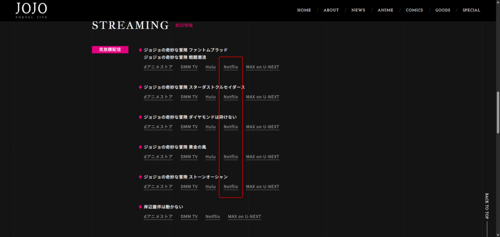500x237 pixels.
Task: Open MAX on U-NEXT for ダイヤモンドは砕けない
Action: coord(262,127)
